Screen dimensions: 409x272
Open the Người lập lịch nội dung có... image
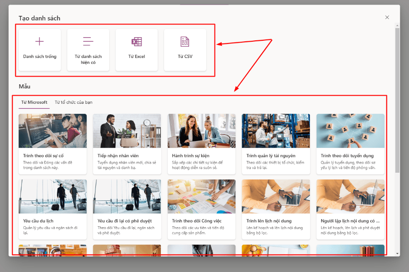tap(350, 196)
